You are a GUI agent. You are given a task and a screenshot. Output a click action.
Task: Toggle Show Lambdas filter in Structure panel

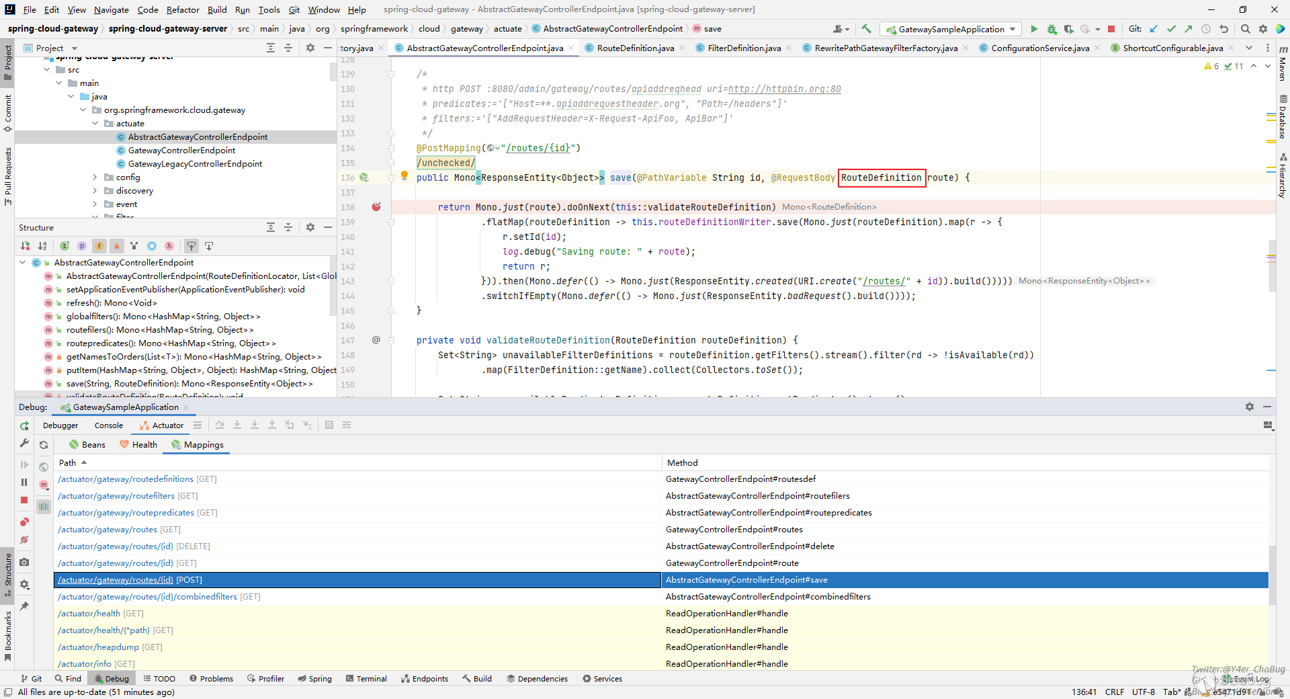click(x=169, y=246)
